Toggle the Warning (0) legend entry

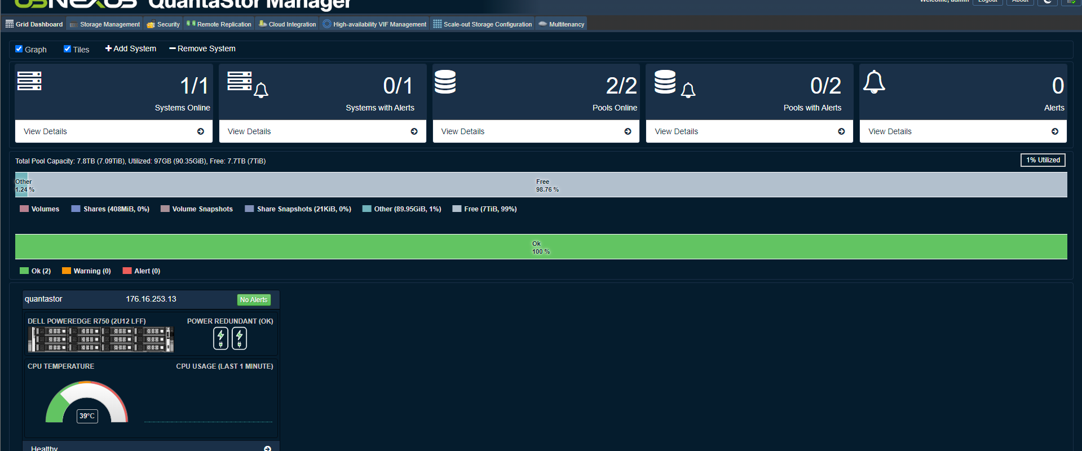pyautogui.click(x=87, y=271)
